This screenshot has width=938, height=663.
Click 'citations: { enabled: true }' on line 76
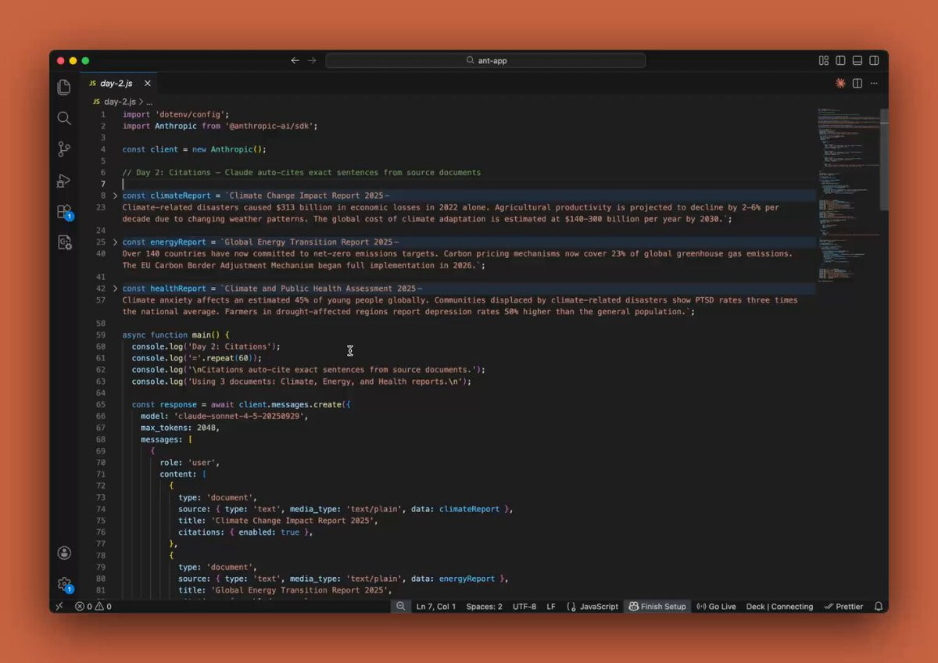[245, 532]
